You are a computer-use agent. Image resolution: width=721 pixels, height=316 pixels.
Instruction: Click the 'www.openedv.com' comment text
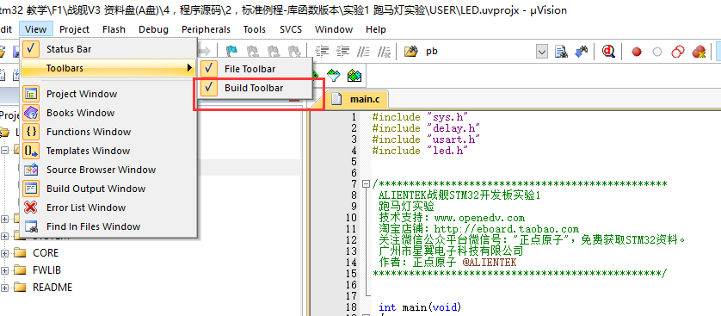[x=479, y=218]
